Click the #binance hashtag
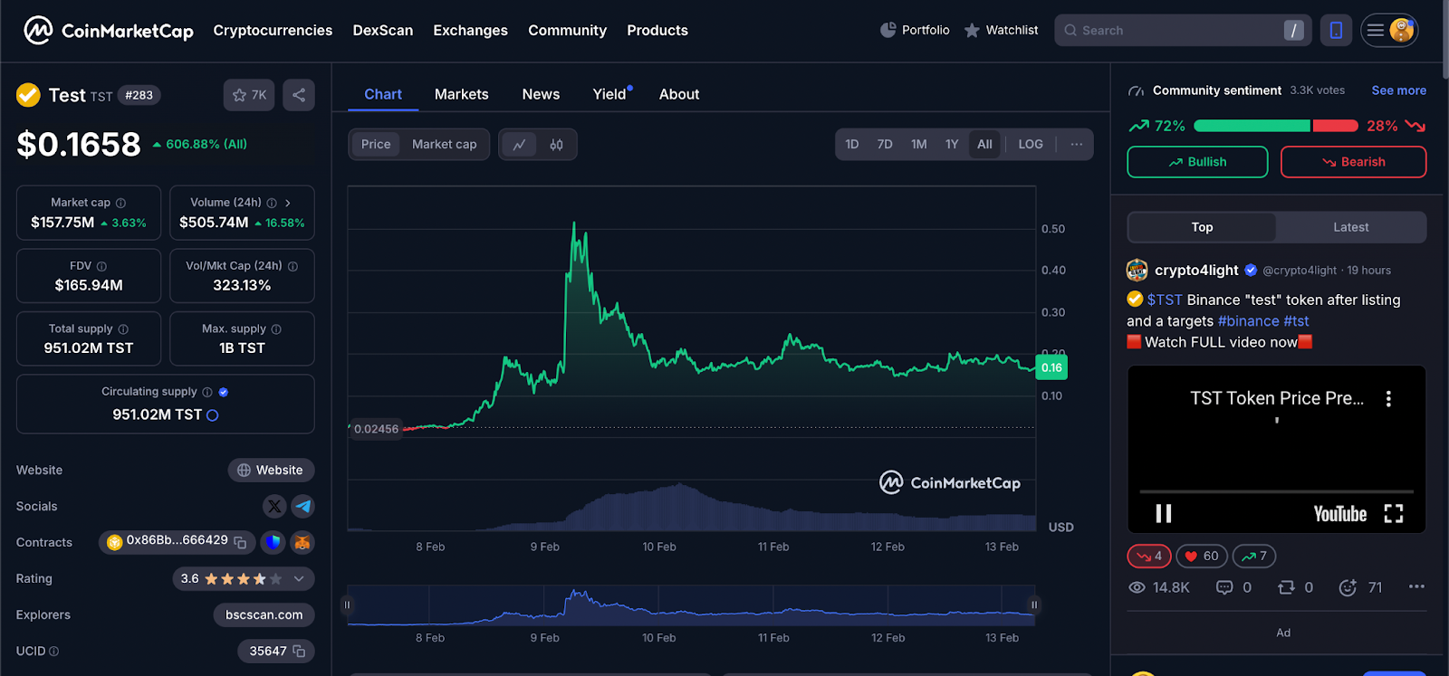The width and height of the screenshot is (1449, 676). tap(1248, 321)
